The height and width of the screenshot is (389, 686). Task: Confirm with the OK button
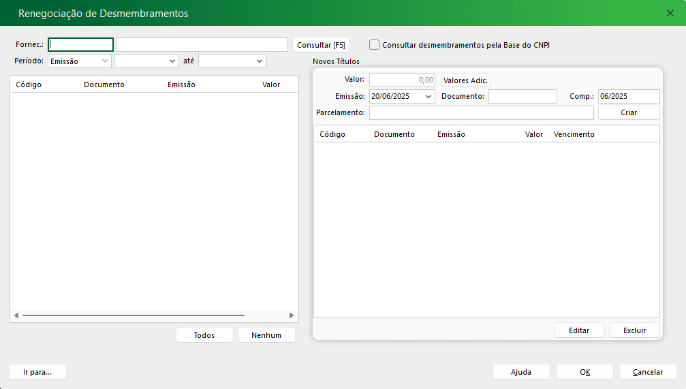584,372
